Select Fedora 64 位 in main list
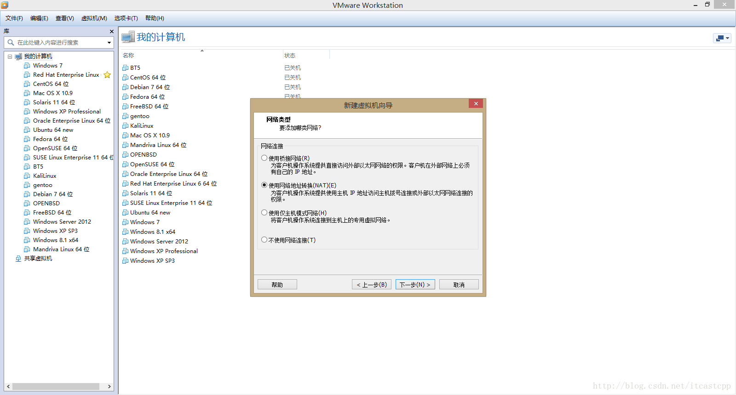This screenshot has height=395, width=736. (147, 97)
